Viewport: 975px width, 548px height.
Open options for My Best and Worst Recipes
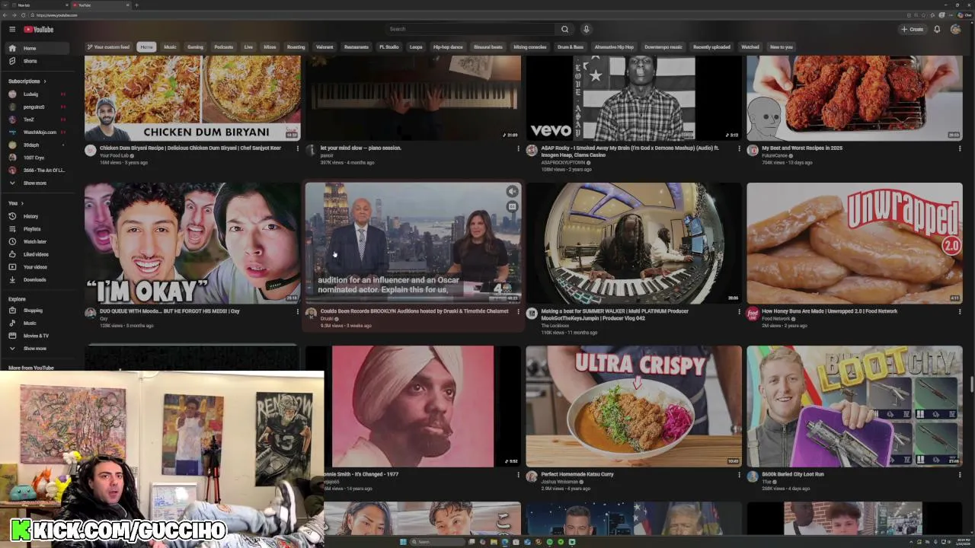960,148
